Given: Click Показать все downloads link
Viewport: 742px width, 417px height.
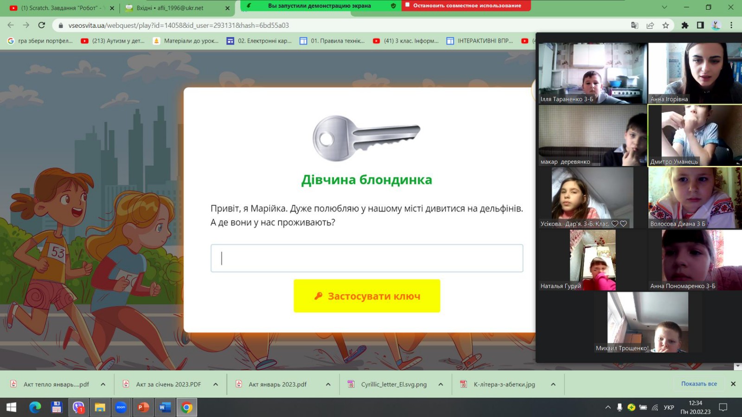Looking at the screenshot, I should point(698,384).
